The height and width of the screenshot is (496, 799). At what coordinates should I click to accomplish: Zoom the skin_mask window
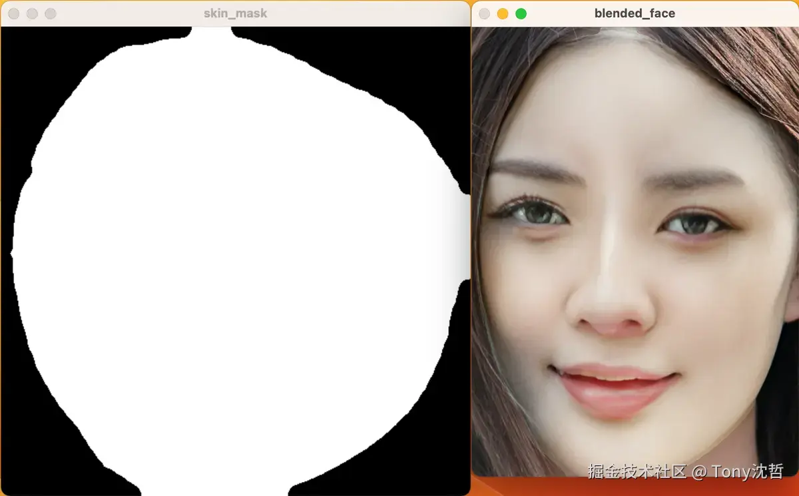click(x=51, y=13)
